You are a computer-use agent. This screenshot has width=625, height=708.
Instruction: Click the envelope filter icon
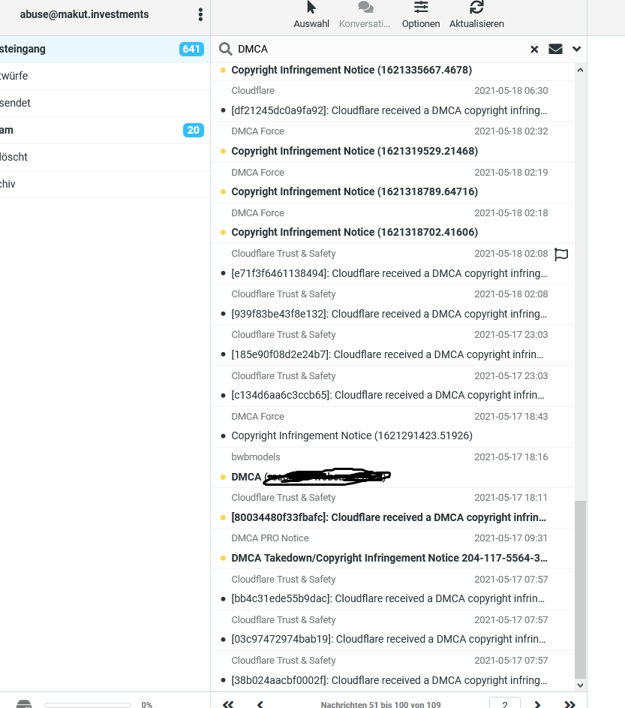[x=555, y=49]
